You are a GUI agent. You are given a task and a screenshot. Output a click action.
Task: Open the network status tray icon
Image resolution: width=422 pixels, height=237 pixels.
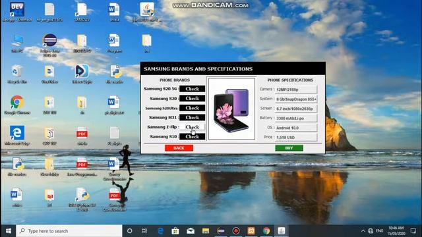(x=371, y=231)
